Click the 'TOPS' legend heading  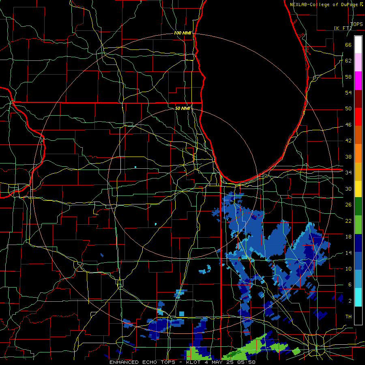[356, 24]
